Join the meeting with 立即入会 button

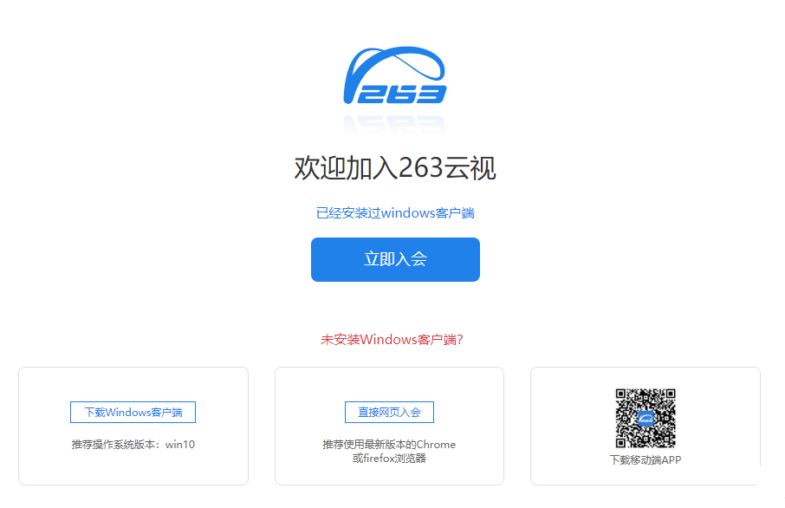tap(395, 259)
